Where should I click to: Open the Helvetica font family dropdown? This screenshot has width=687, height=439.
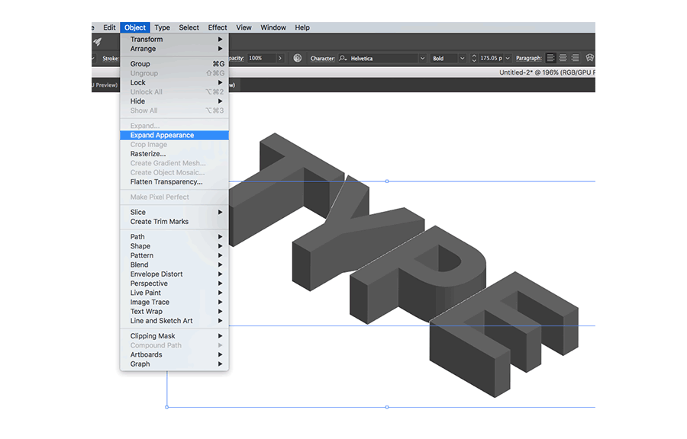422,58
